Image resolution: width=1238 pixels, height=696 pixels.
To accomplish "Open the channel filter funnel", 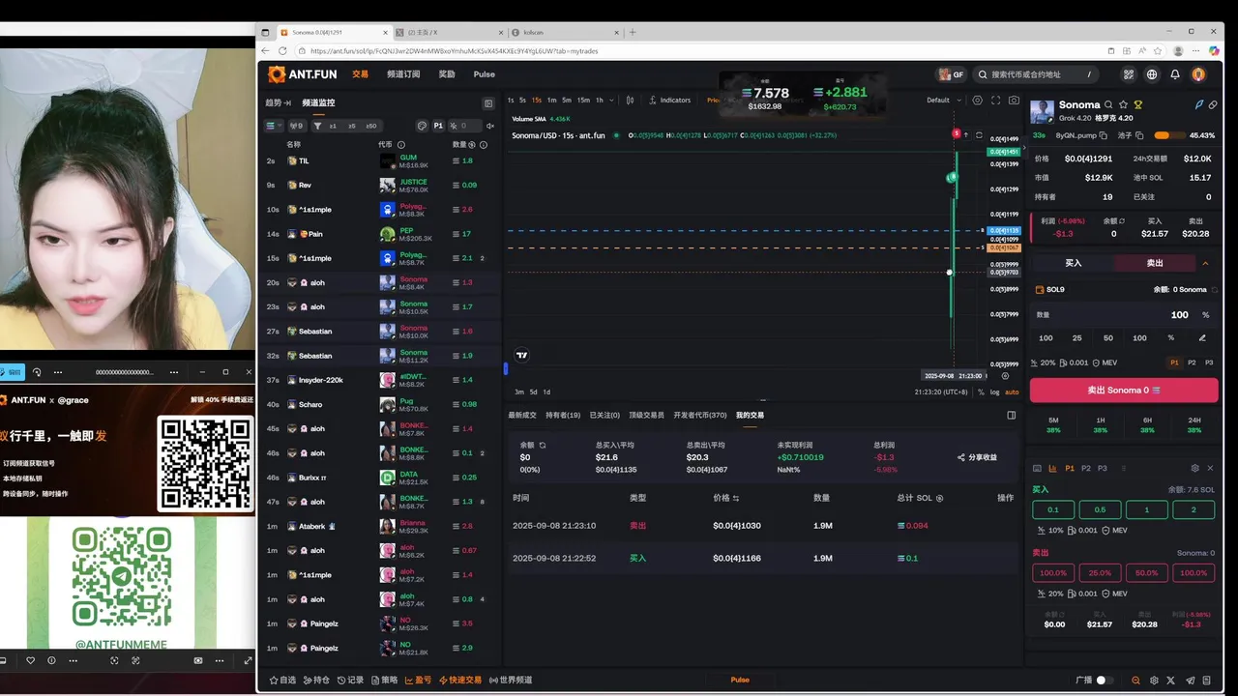I will (x=317, y=126).
